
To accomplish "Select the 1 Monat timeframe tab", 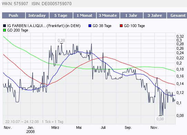I will coord(85,15).
